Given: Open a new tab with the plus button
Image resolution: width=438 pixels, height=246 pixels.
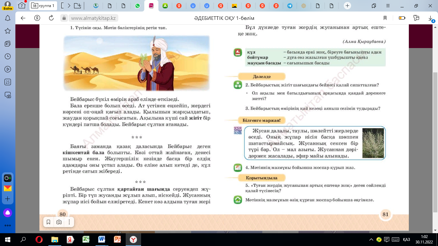Looking at the screenshot, I should tap(347, 5).
